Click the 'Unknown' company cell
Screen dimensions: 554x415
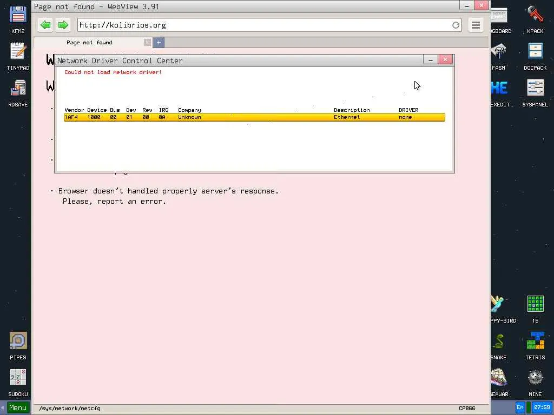[189, 117]
